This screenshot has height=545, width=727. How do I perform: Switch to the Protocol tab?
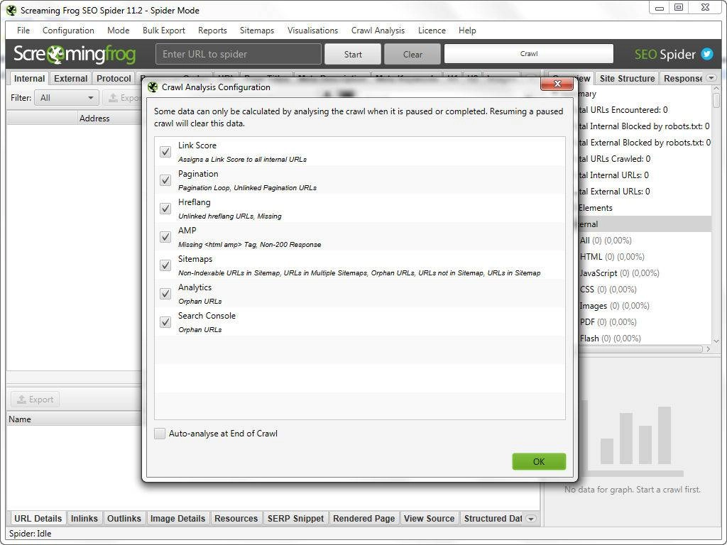click(114, 78)
